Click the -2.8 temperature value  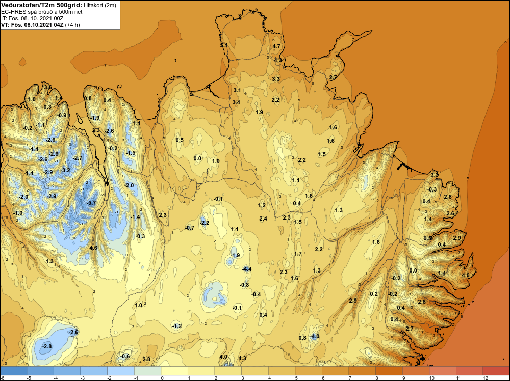point(47,346)
